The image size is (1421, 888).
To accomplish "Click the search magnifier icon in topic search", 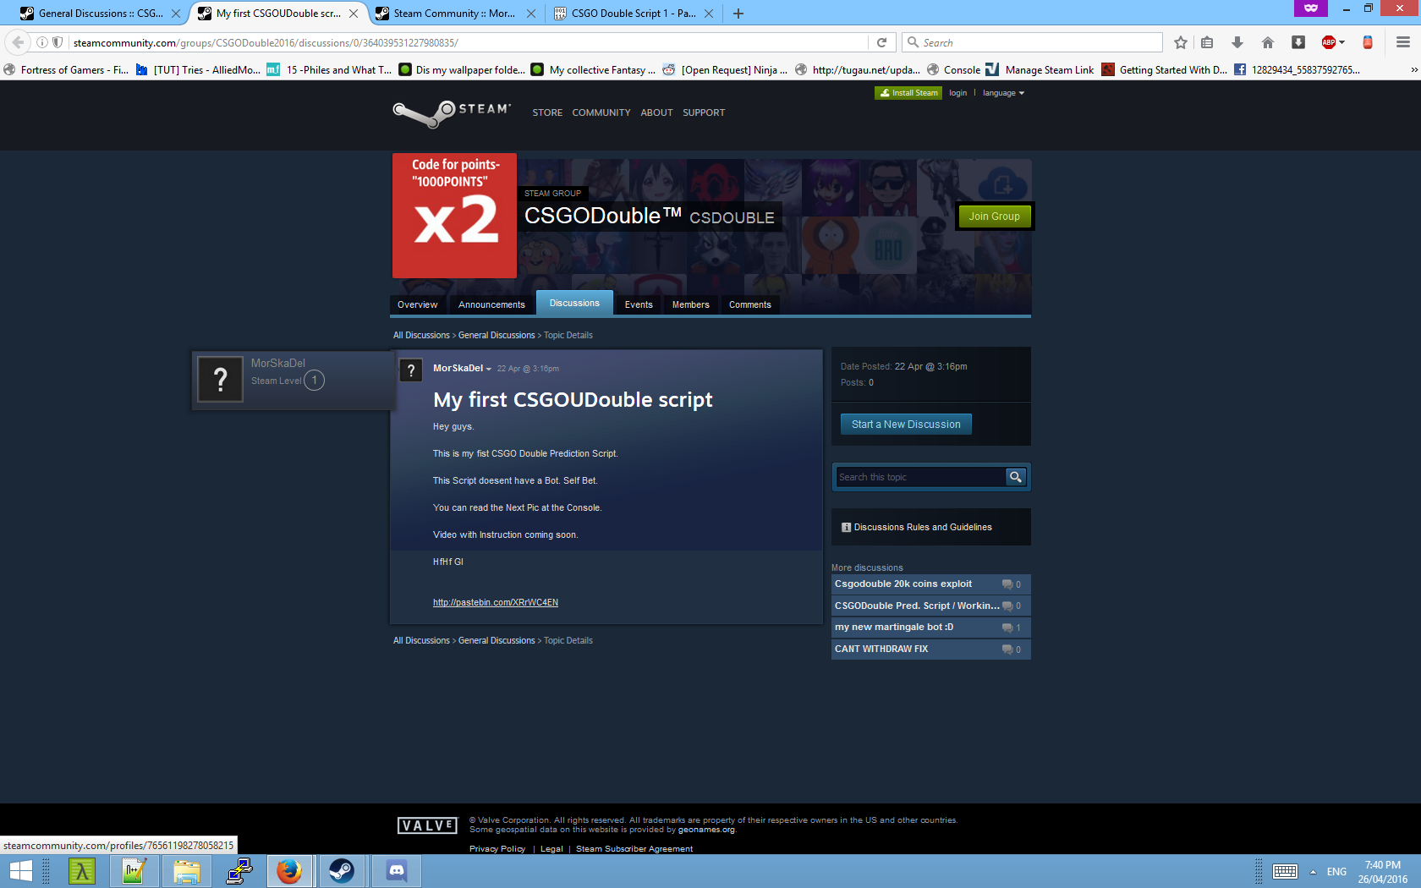I will coord(1015,477).
